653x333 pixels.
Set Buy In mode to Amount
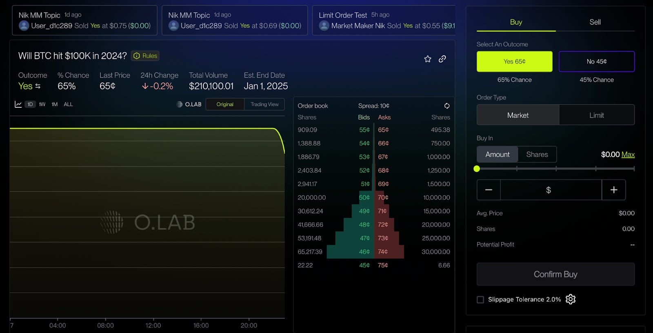[x=498, y=154]
